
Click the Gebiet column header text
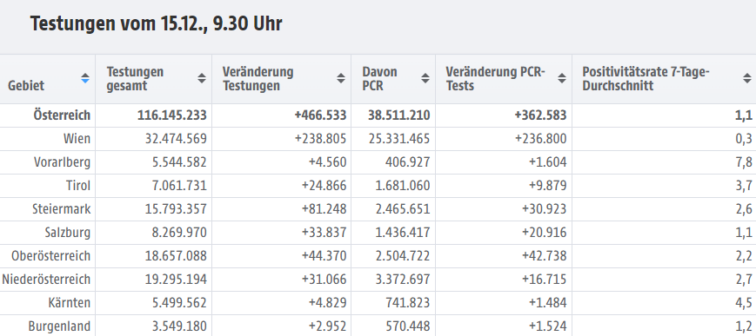coord(26,86)
